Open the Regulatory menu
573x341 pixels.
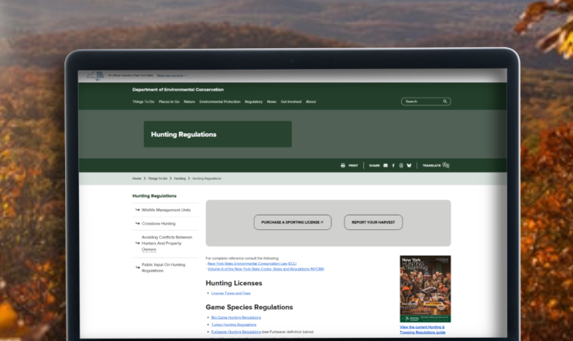254,102
